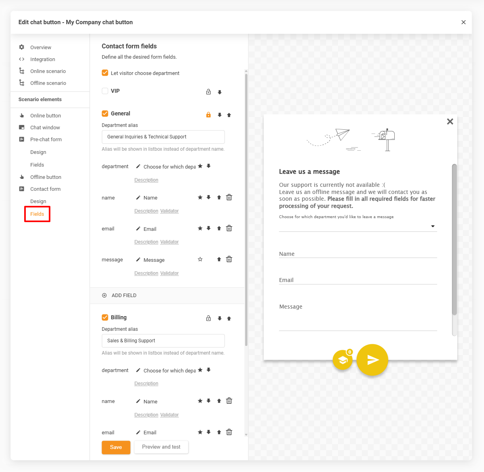The image size is (484, 472).
Task: Move General email field up with arrow
Action: (x=219, y=228)
